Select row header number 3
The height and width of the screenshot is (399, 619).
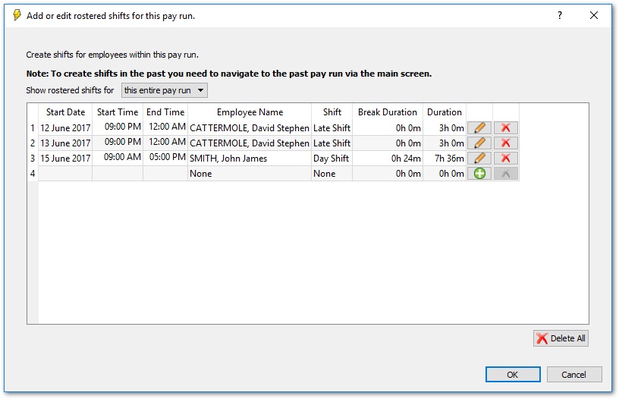[33, 159]
